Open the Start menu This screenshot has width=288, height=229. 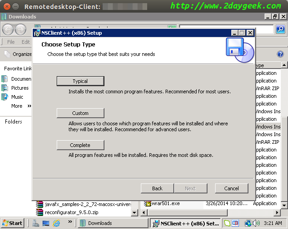[13, 223]
